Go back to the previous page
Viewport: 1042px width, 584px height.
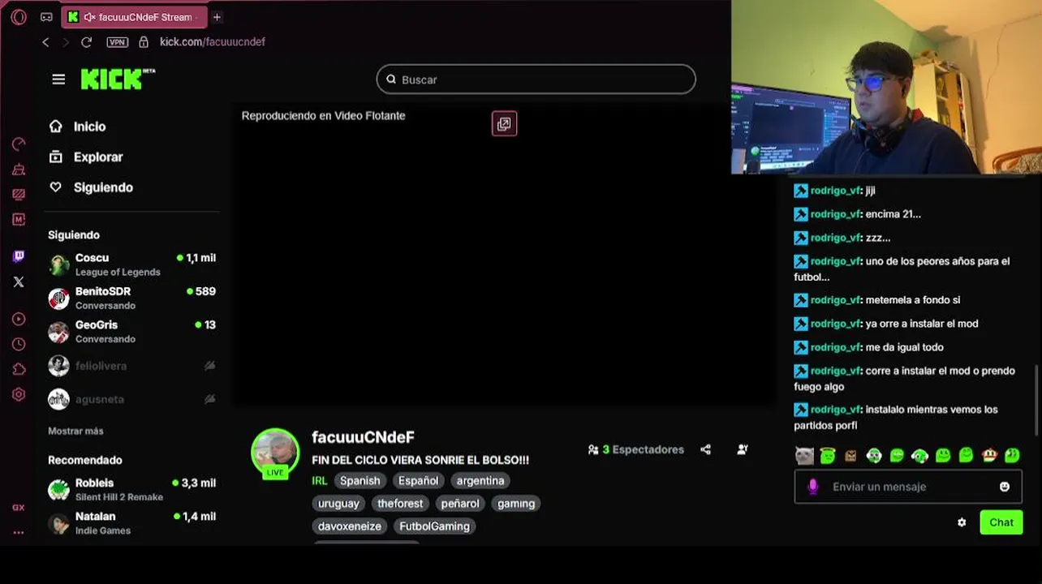point(46,42)
